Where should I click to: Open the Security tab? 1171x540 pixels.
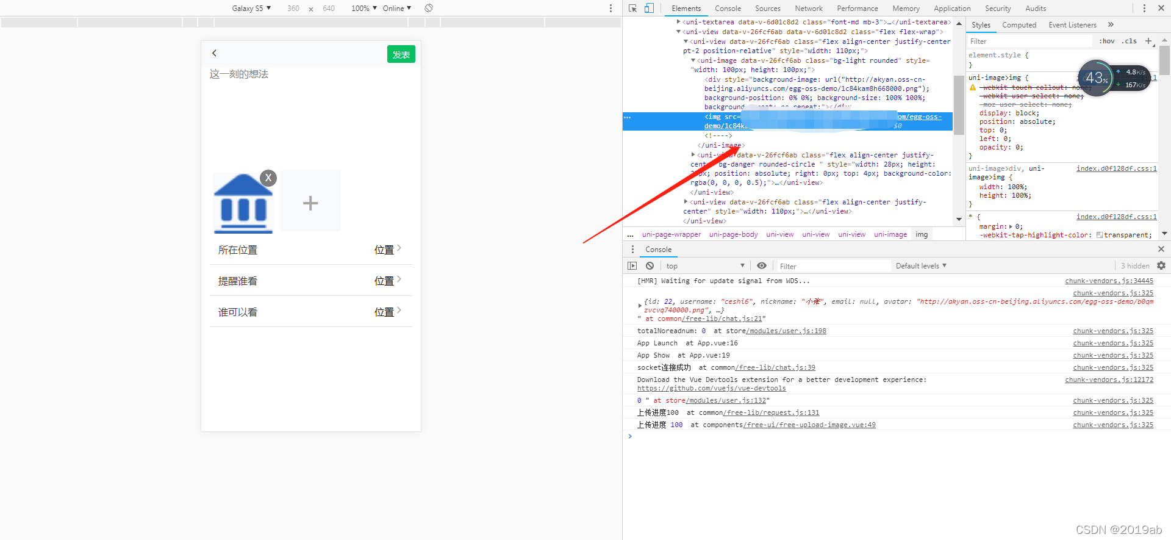coord(998,9)
